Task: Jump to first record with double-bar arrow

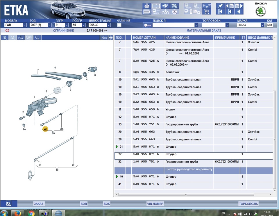Action: (x=220, y=12)
